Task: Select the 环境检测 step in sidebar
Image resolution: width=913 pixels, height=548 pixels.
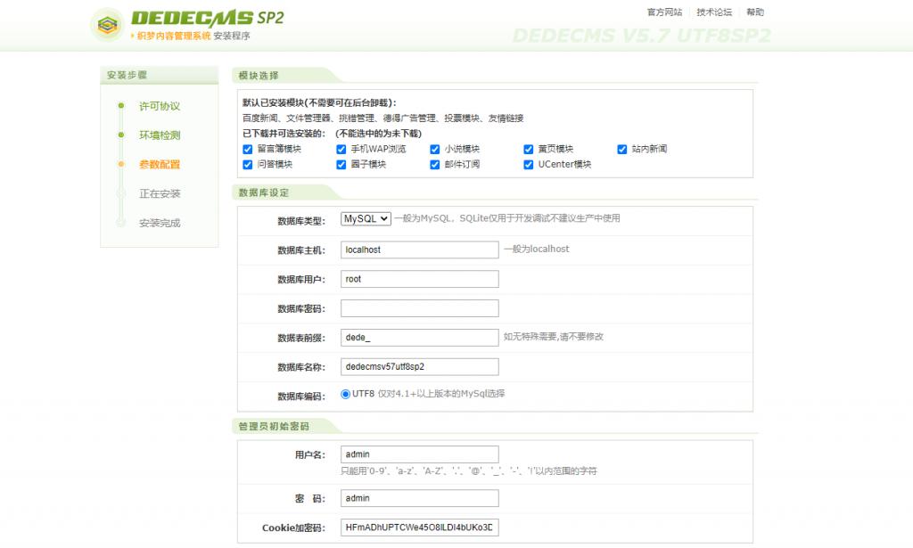Action: pos(160,135)
